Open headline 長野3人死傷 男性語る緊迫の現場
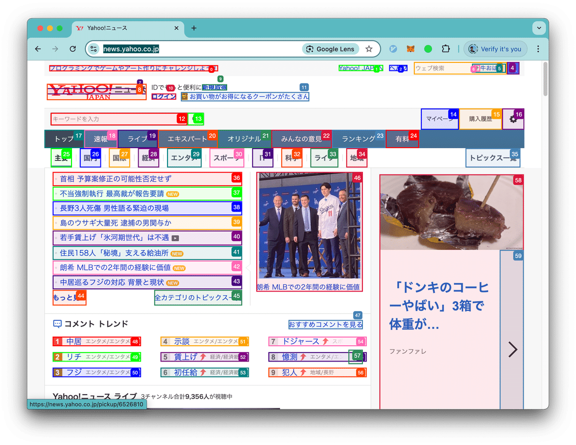 tap(147, 208)
